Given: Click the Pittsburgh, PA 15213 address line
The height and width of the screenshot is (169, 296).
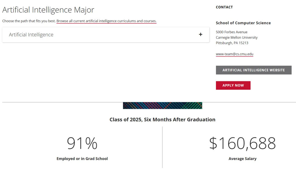Looking at the screenshot, I should [x=232, y=43].
